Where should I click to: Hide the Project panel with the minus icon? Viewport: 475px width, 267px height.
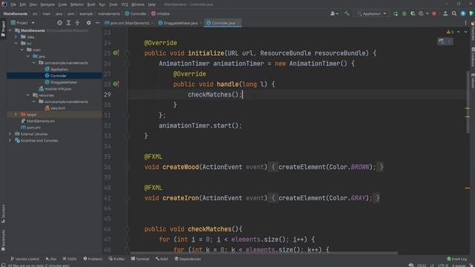(x=97, y=23)
